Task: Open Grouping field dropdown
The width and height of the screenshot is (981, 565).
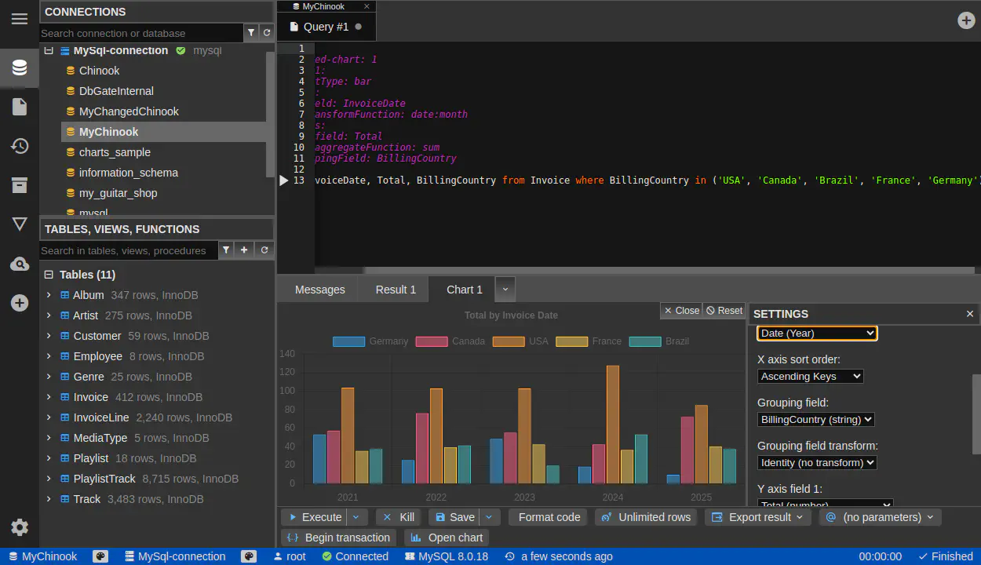Action: click(x=815, y=420)
